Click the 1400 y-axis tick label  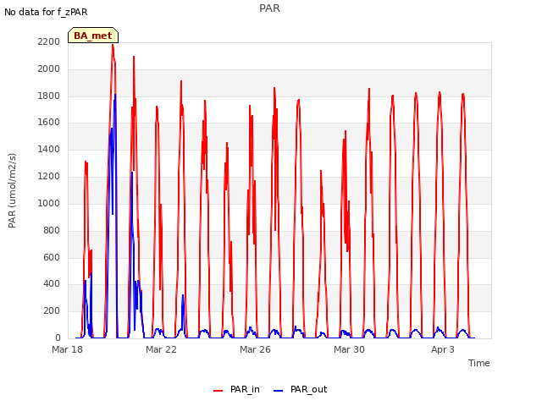(49, 149)
